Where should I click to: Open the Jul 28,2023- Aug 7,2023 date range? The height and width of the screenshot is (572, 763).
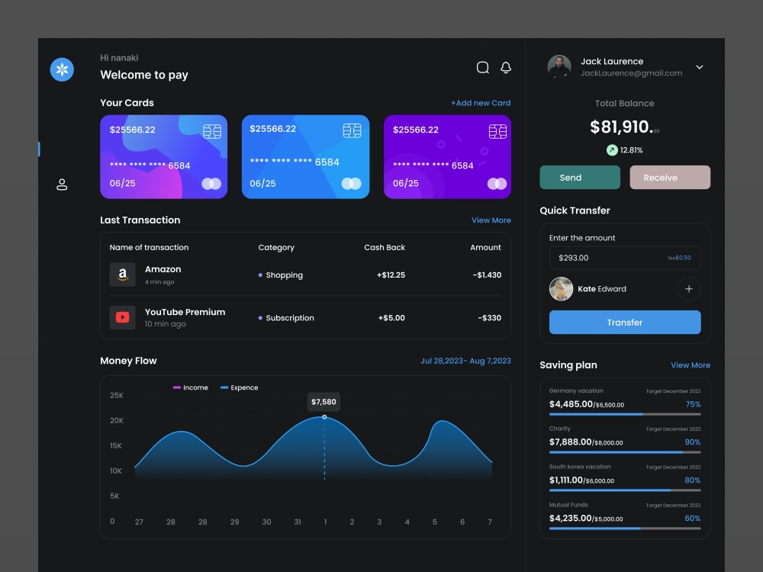tap(465, 361)
